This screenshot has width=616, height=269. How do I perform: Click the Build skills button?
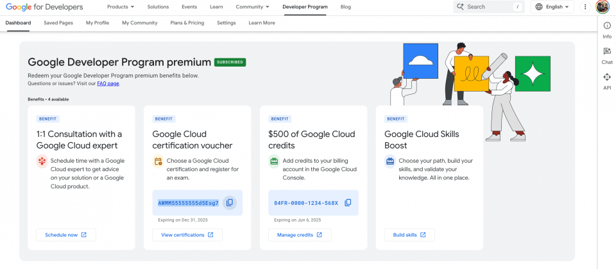pos(409,235)
